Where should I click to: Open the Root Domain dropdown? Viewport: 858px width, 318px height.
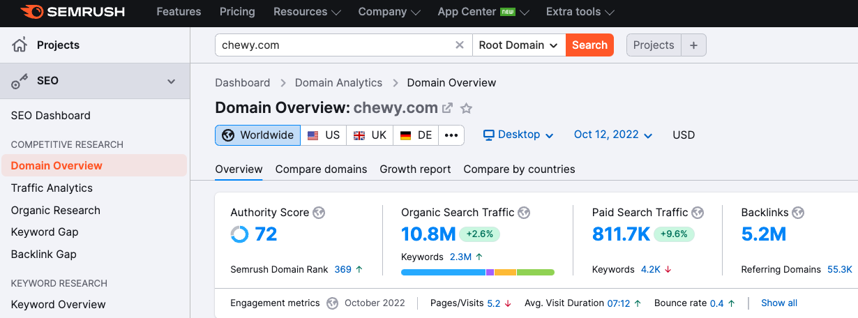point(519,45)
